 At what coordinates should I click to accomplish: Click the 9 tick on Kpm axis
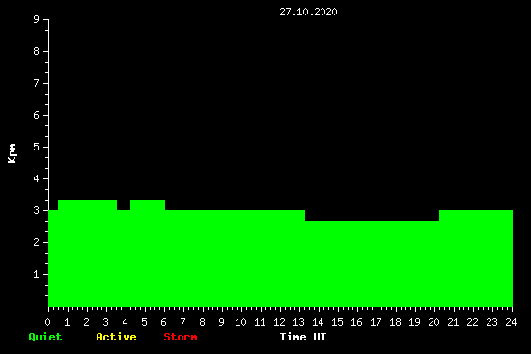37,19
